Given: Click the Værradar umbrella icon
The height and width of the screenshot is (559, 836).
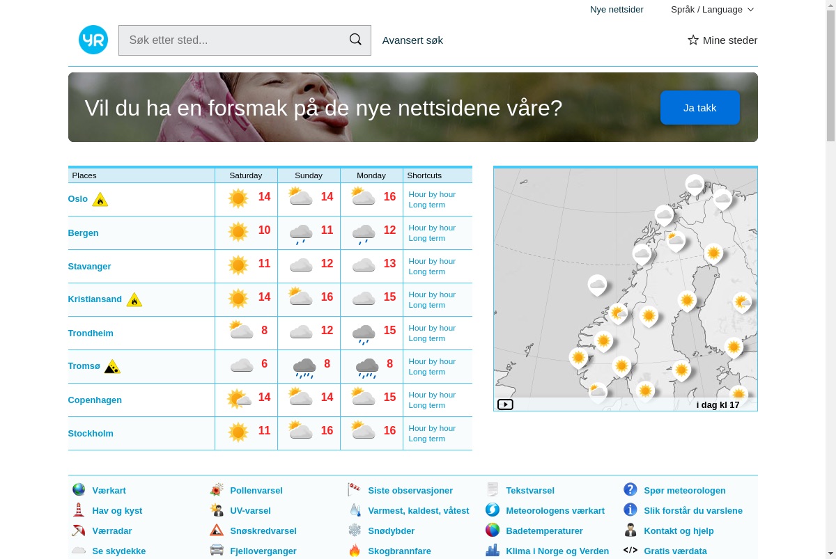Looking at the screenshot, I should tap(79, 530).
